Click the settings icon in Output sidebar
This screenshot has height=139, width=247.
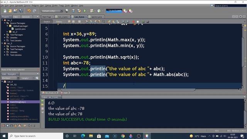point(42,112)
